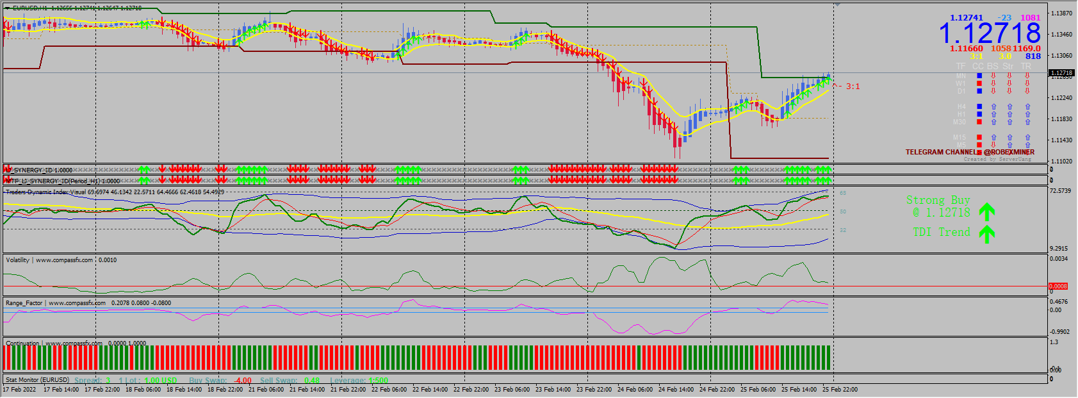Click the Sell Swap 0.48 text

[290, 381]
